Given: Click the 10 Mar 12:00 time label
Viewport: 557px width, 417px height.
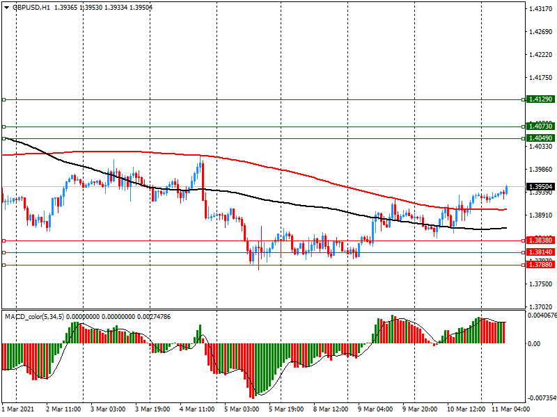Looking at the screenshot, I should coord(466,409).
